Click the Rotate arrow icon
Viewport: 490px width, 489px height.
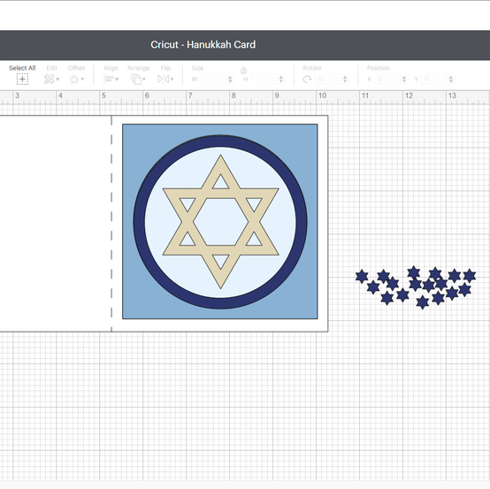[x=307, y=79]
